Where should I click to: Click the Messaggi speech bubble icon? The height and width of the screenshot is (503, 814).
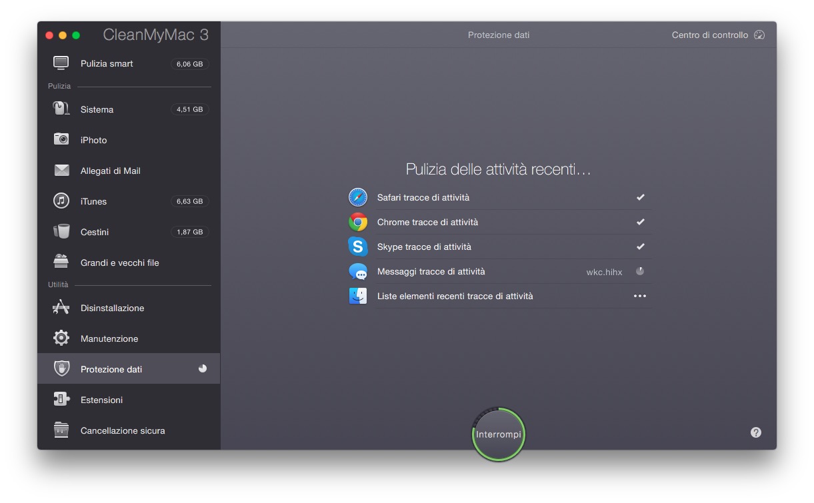coord(358,271)
